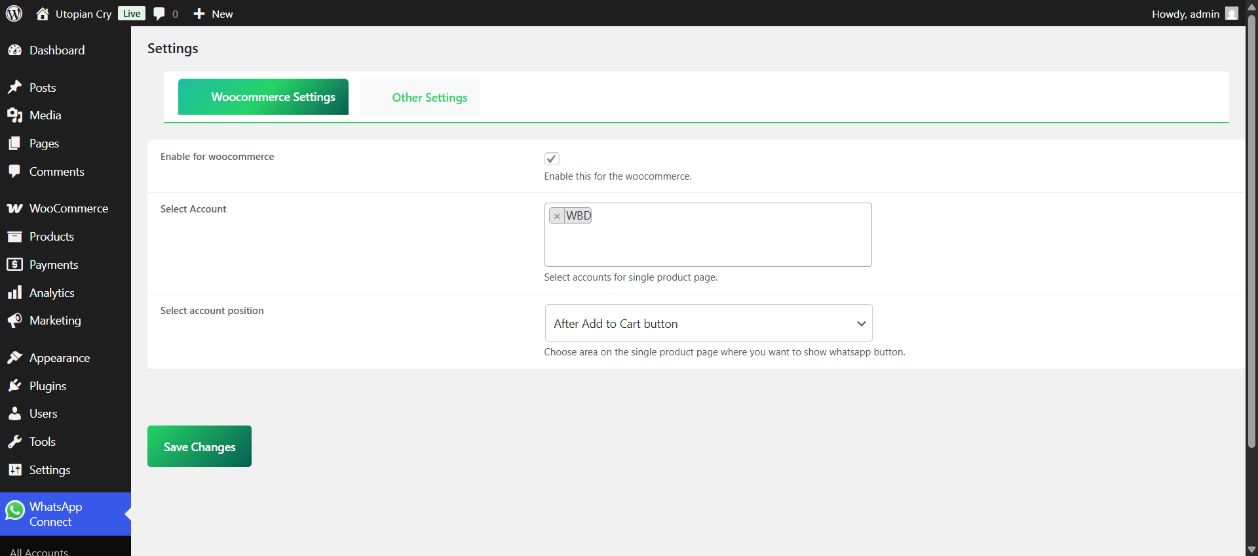Click the comment count 0 in admin bar
1258x556 pixels.
[x=175, y=14]
